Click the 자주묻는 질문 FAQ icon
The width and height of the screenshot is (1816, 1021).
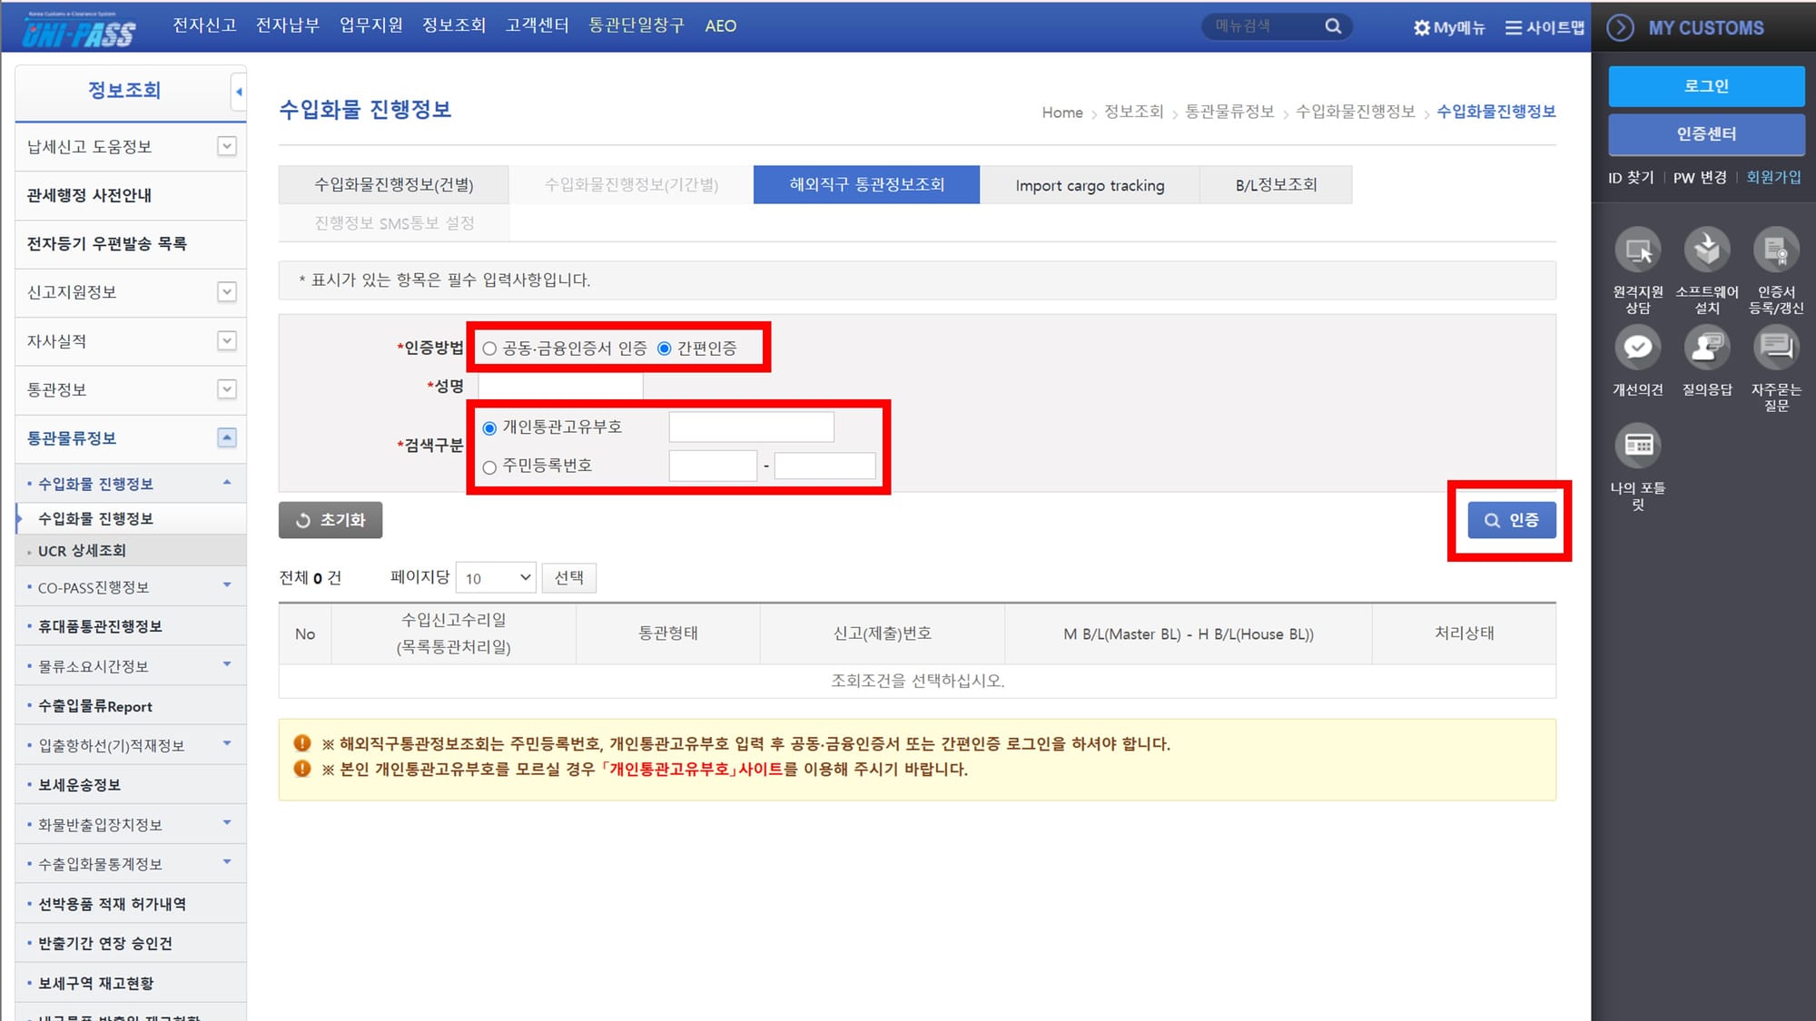point(1775,349)
